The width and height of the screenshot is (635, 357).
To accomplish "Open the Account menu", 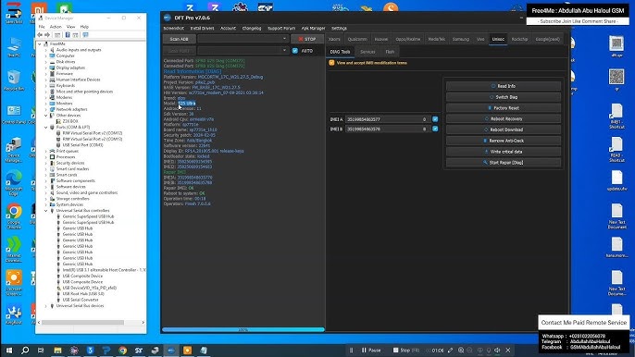I will pyautogui.click(x=228, y=29).
